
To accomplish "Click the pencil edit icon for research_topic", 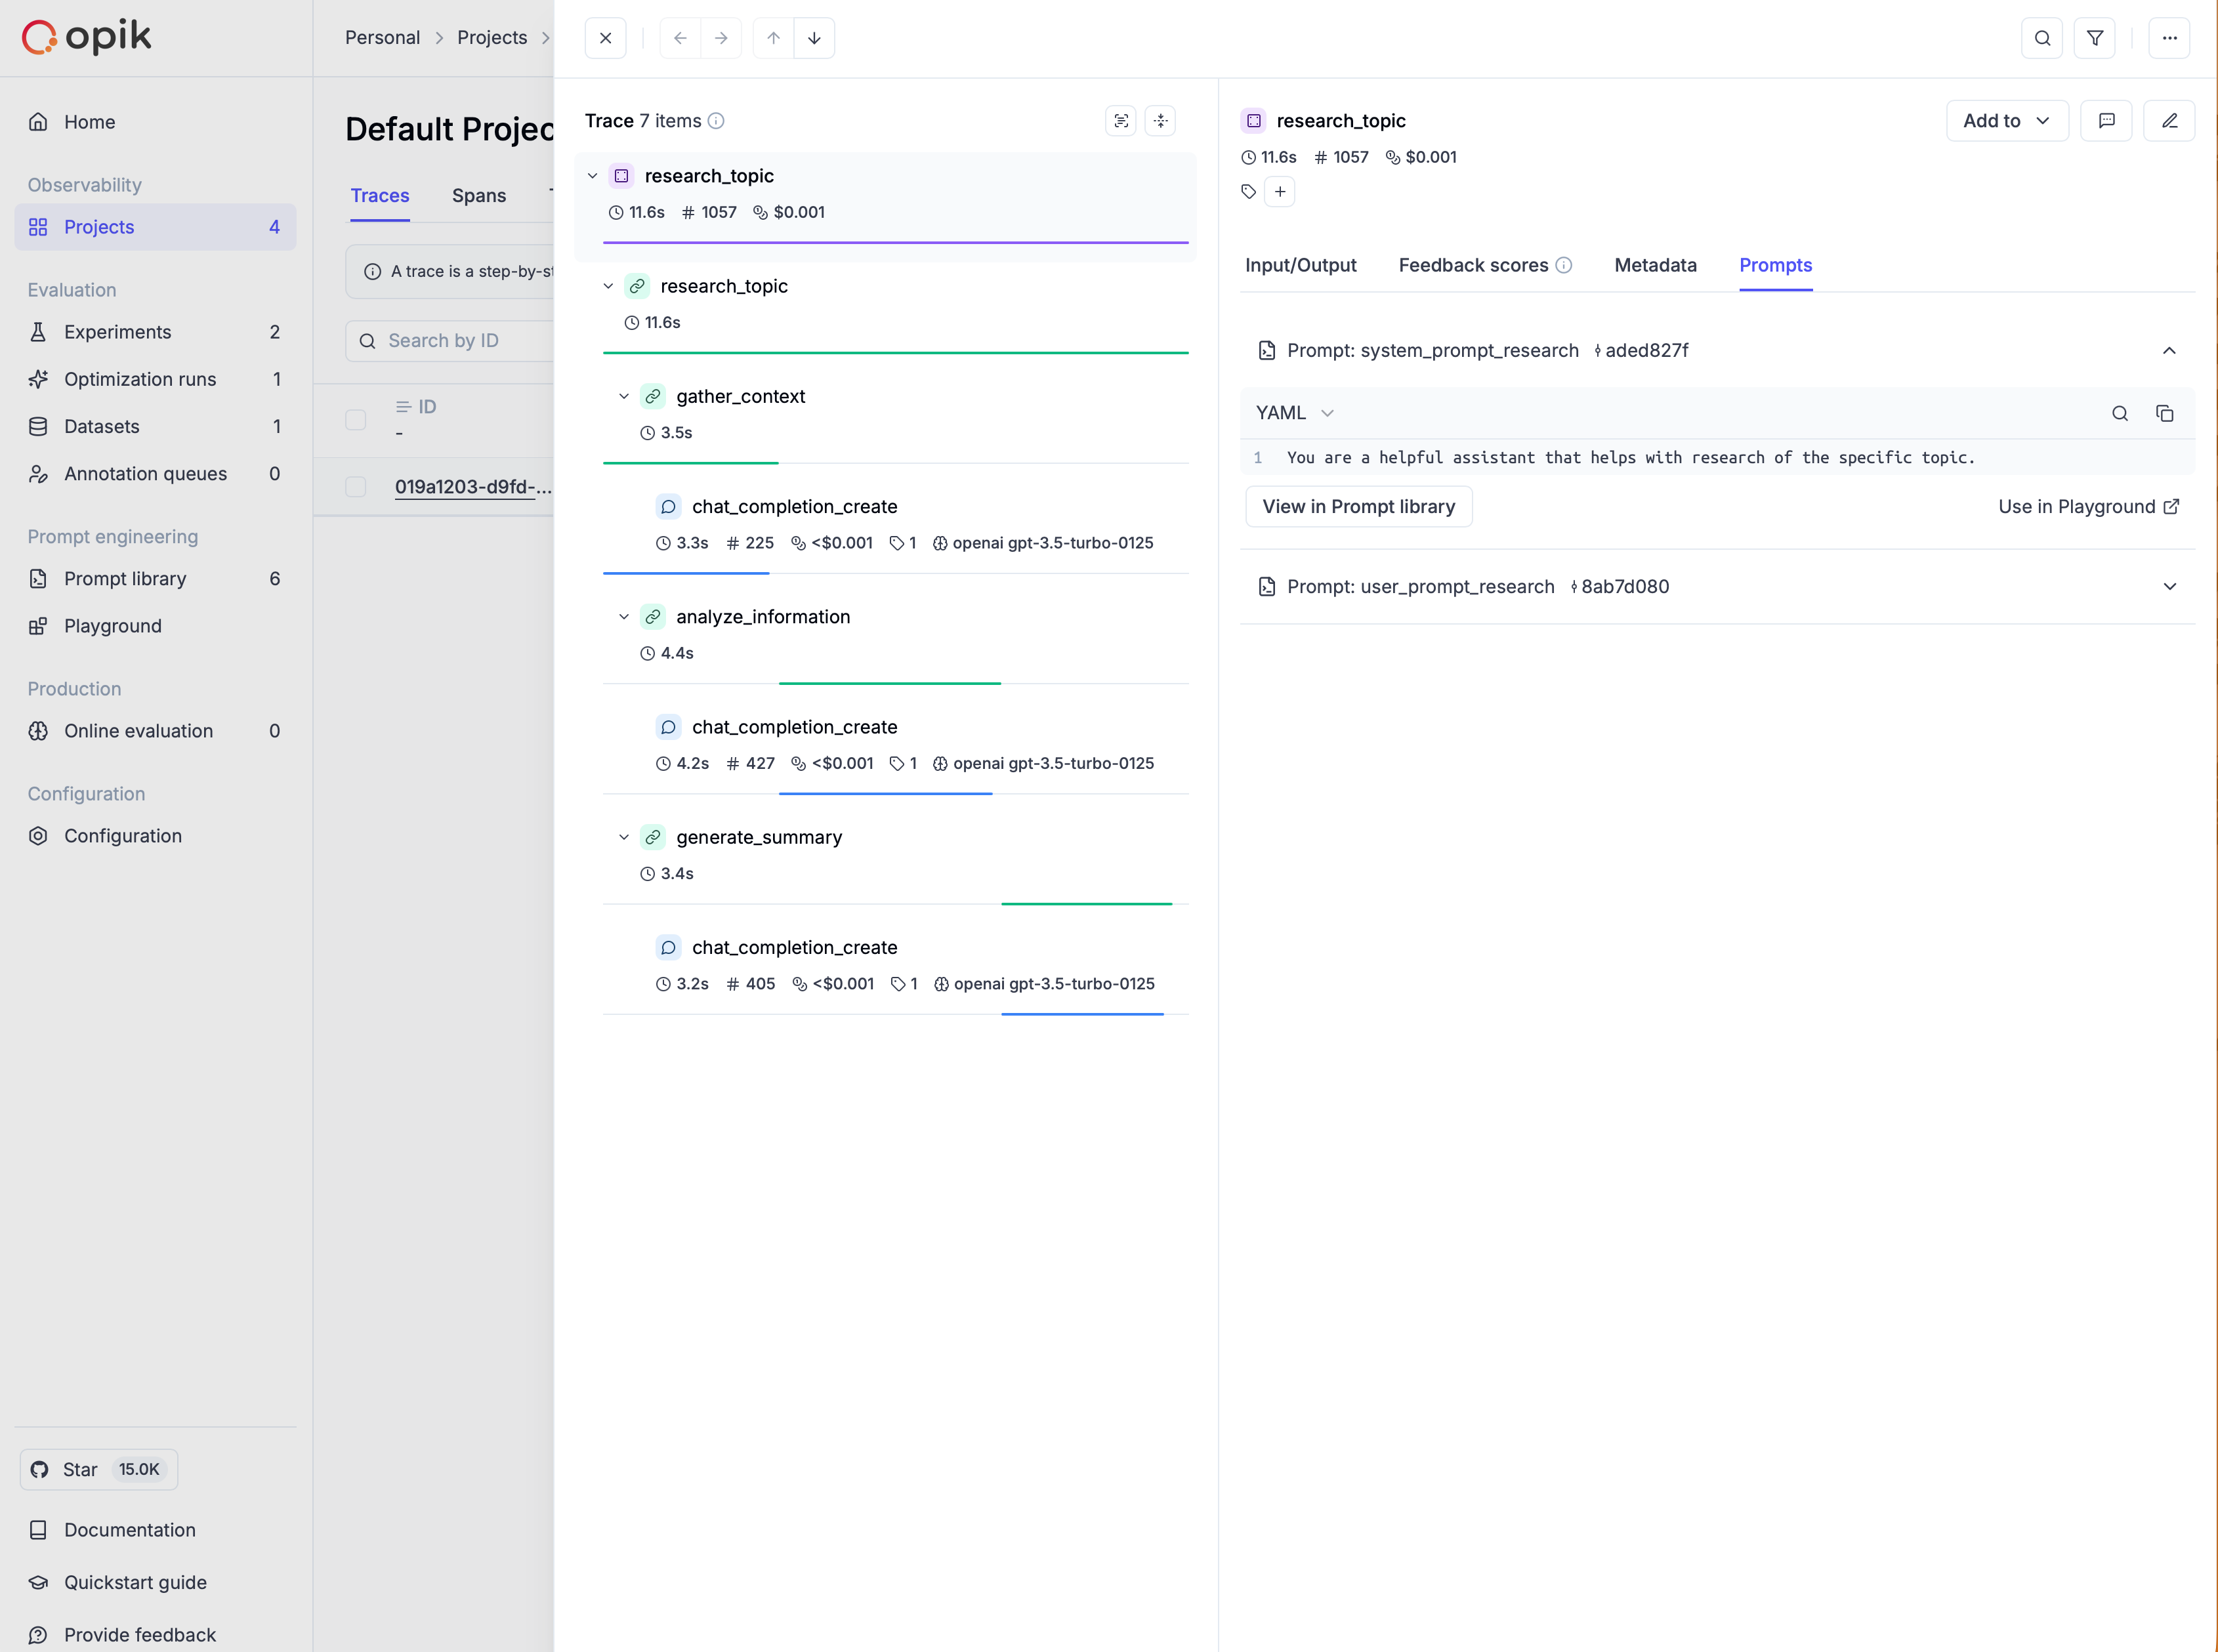I will [x=2169, y=121].
